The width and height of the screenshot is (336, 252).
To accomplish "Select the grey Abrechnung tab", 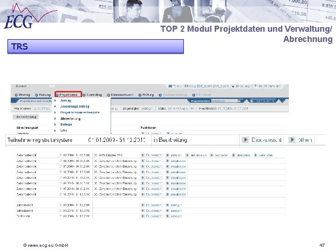I will 26,117.
